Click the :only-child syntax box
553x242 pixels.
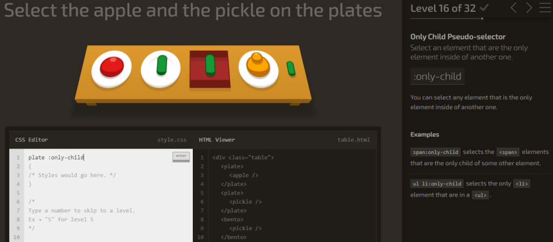437,76
